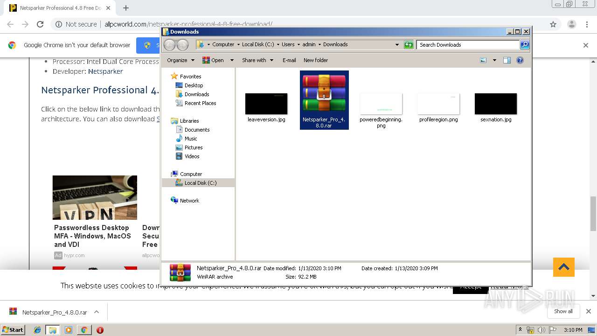Open the VPN ad thumbnail image

coord(95,197)
